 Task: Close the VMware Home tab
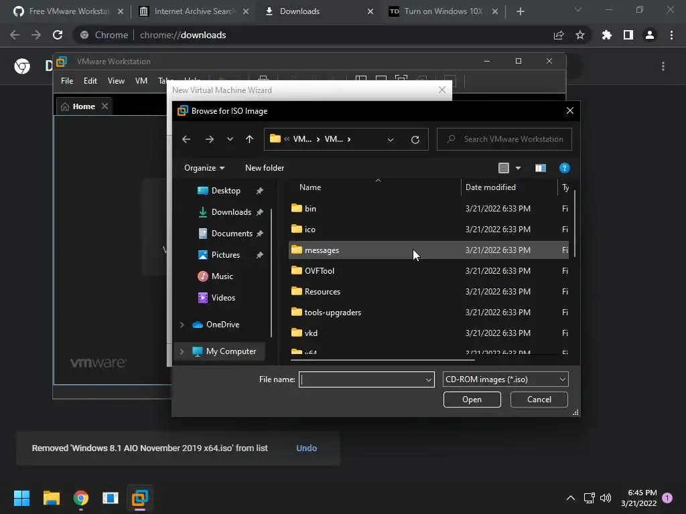[x=105, y=106]
